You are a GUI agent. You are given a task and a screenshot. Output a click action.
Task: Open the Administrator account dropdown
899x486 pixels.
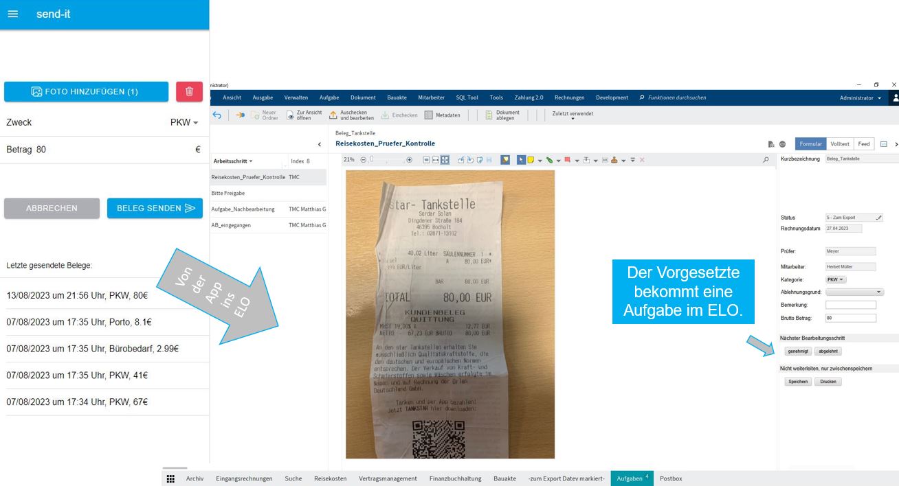point(860,97)
